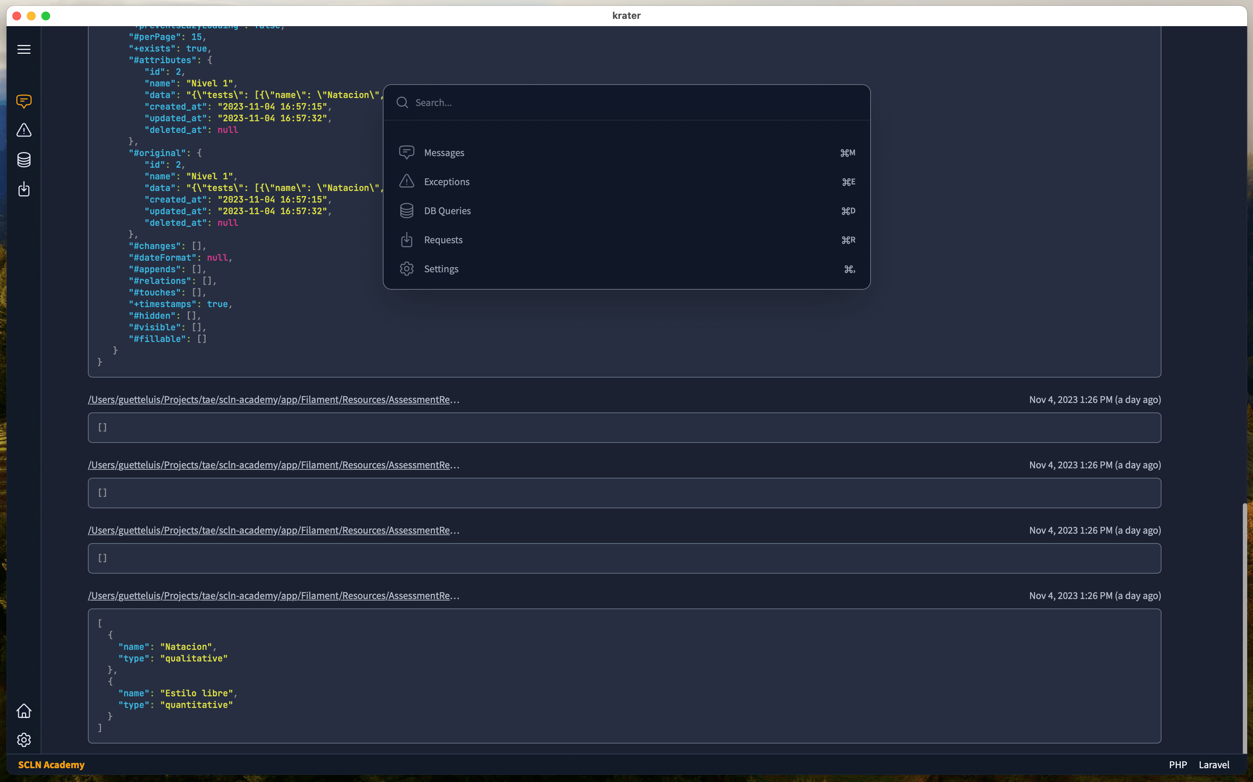
Task: Click the Requests icon in command palette
Action: tap(407, 240)
